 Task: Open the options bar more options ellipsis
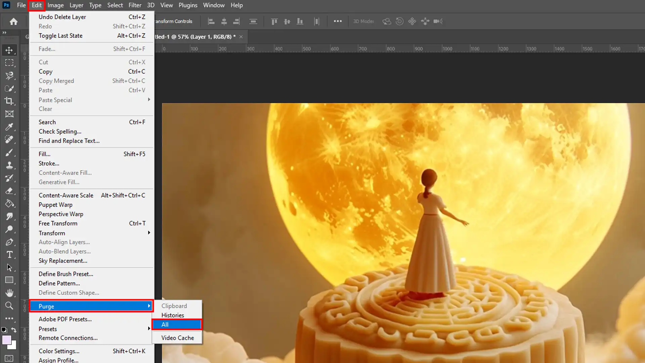338,21
